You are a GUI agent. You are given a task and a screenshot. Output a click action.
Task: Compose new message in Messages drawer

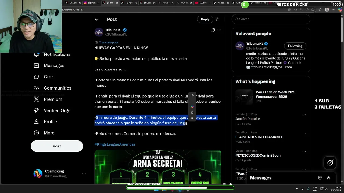tap(320, 178)
